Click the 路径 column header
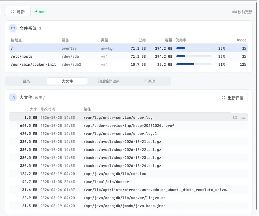The height and width of the screenshot is (216, 259). [87, 109]
